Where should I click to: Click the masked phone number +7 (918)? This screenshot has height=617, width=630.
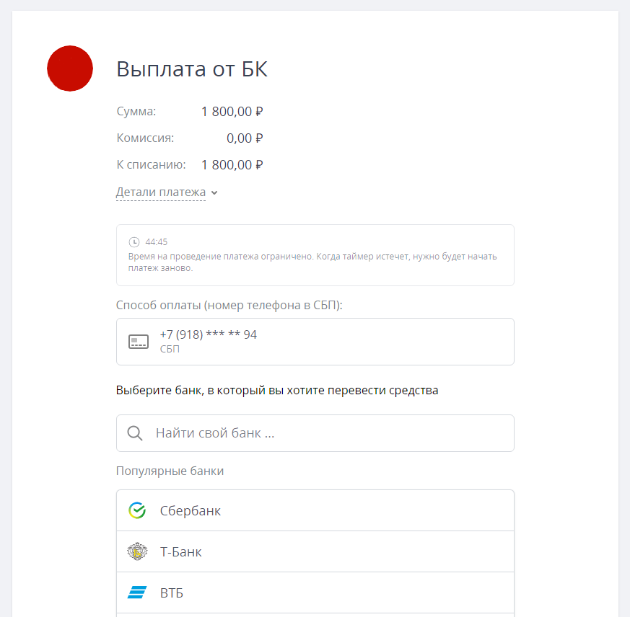(x=209, y=334)
